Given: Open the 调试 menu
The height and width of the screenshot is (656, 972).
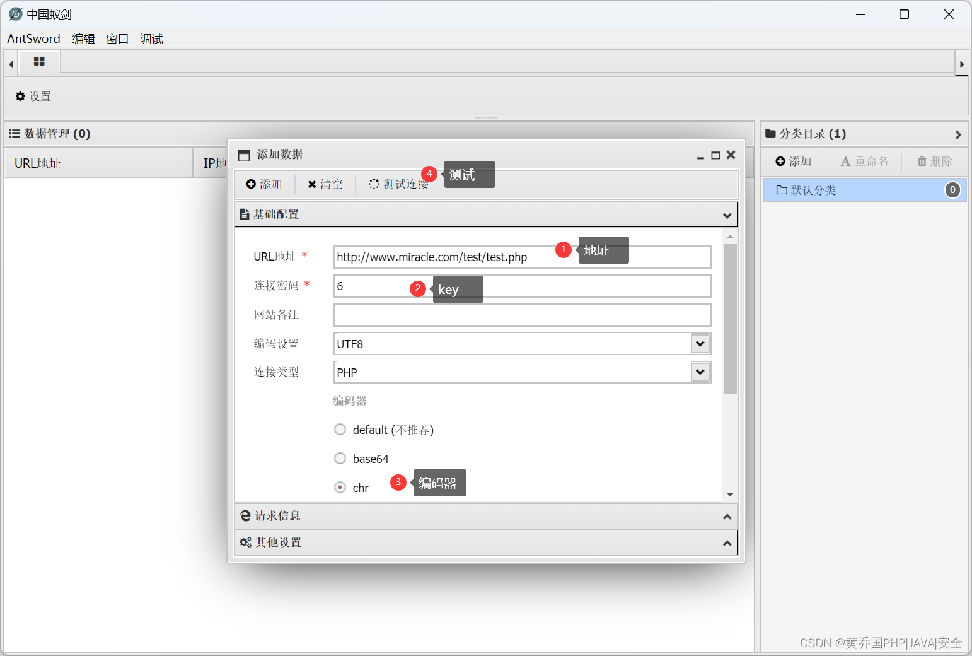Looking at the screenshot, I should coord(151,38).
